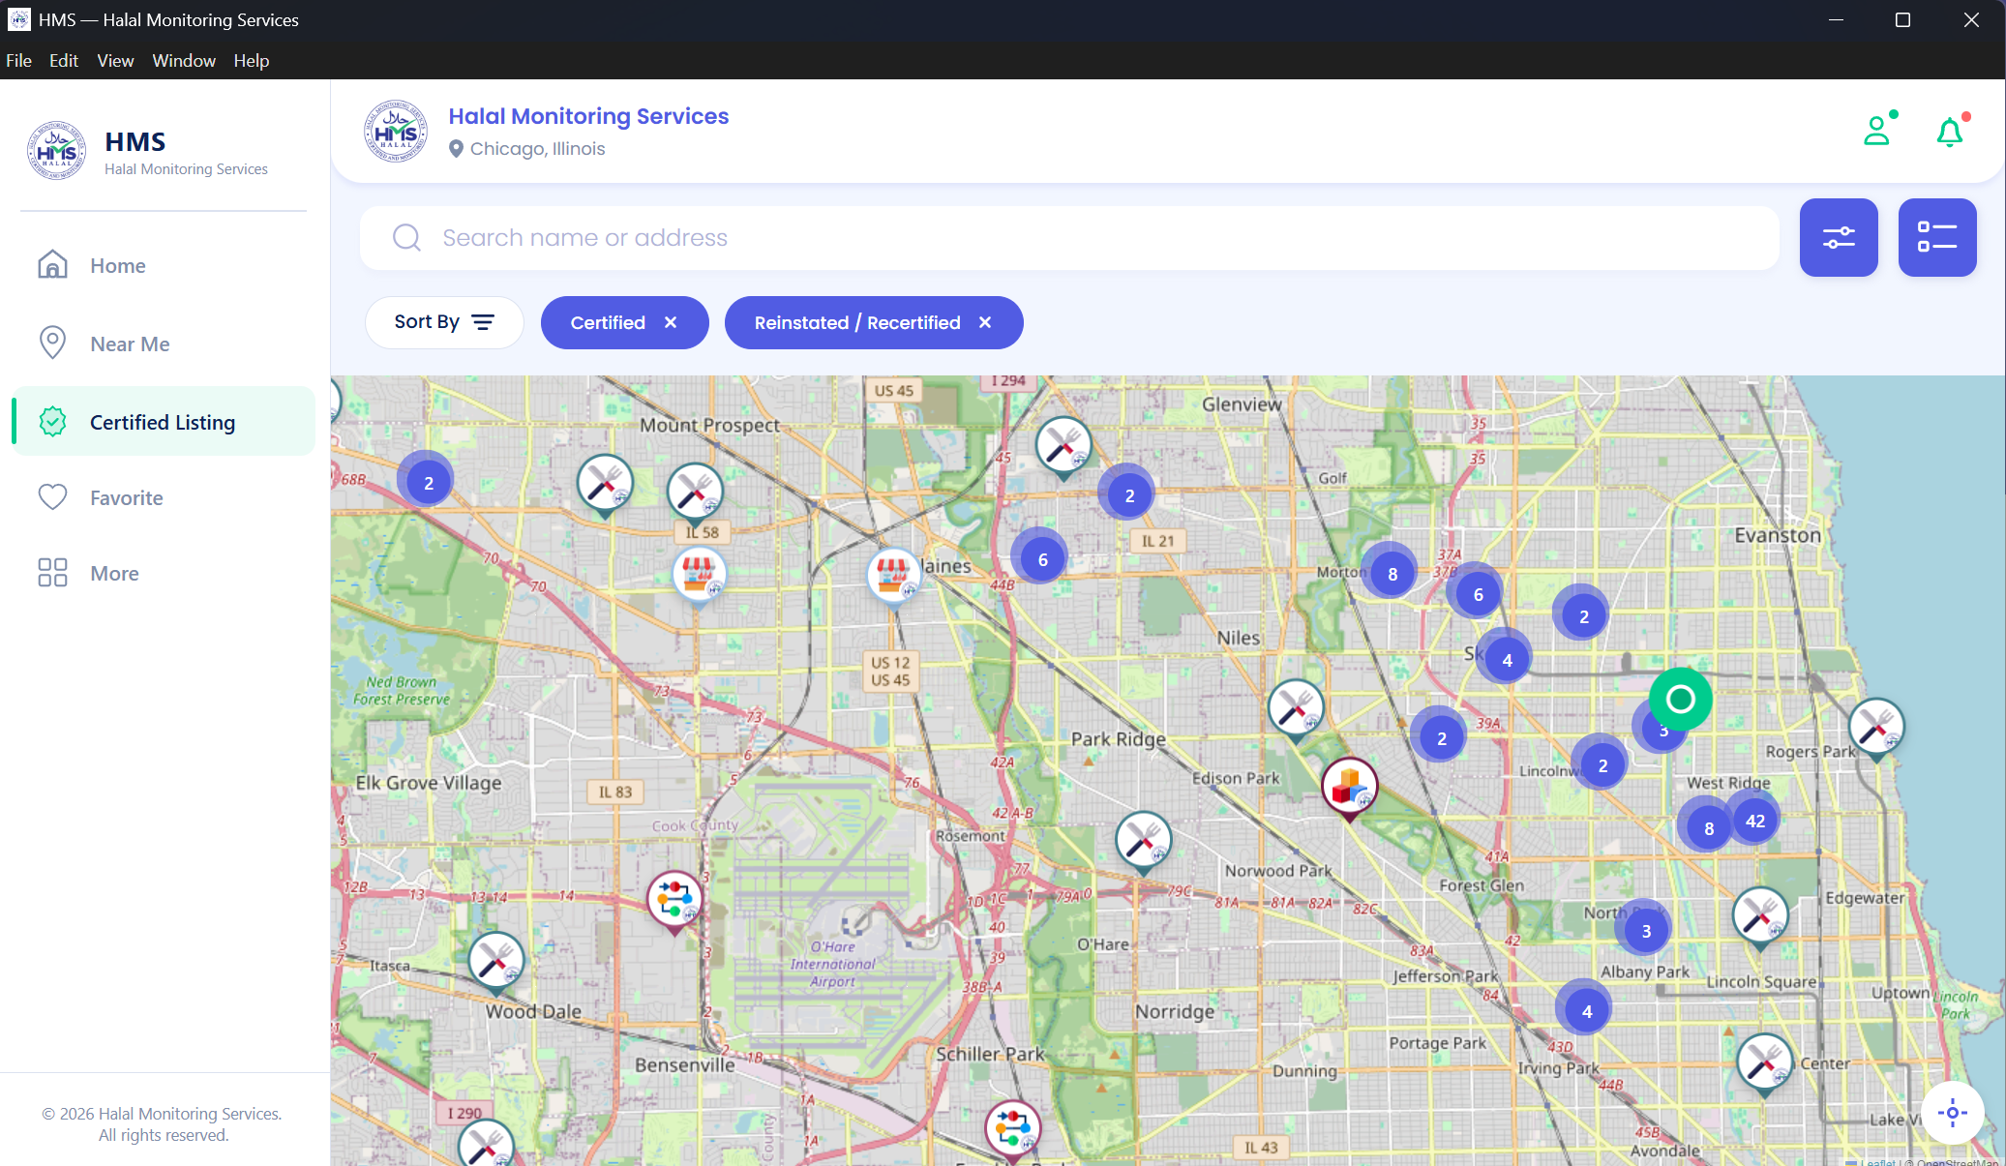Click the HMS sidebar logo
The height and width of the screenshot is (1166, 2006).
pos(56,150)
